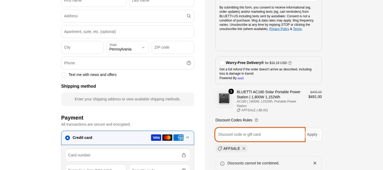383x170 pixels.
Task: Click the address search magnifier icon
Action: (x=189, y=16)
